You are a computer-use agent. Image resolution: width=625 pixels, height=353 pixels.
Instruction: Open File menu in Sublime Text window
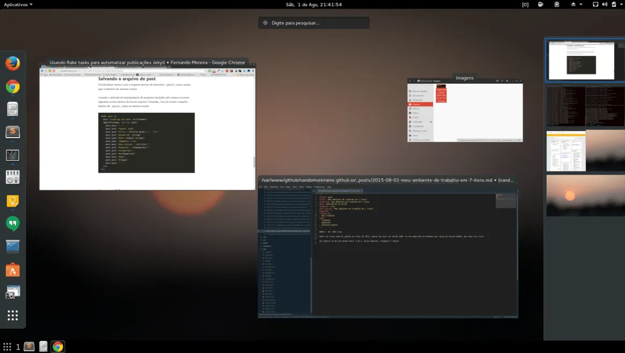click(x=260, y=187)
